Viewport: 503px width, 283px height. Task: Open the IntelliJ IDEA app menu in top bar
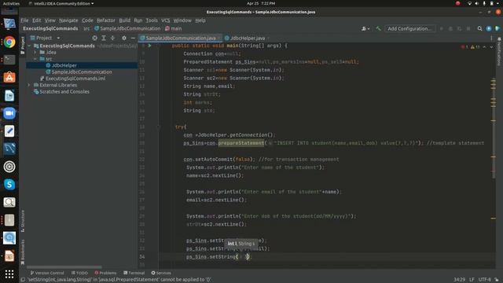61,3
